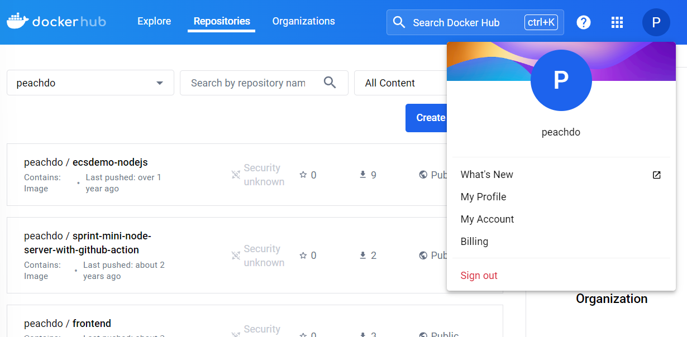Click the star icon for ecsdemo-nodejs

(303, 175)
